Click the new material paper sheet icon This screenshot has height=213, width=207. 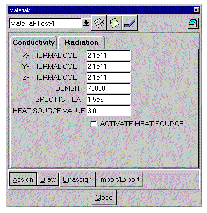point(114,23)
